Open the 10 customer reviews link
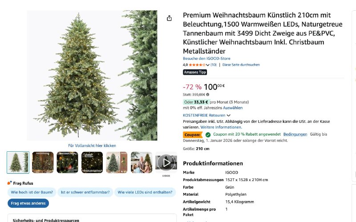 click(214, 65)
